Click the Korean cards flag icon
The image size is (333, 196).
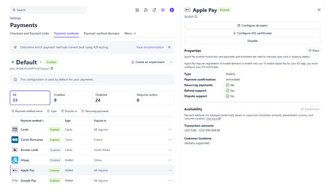(15, 150)
